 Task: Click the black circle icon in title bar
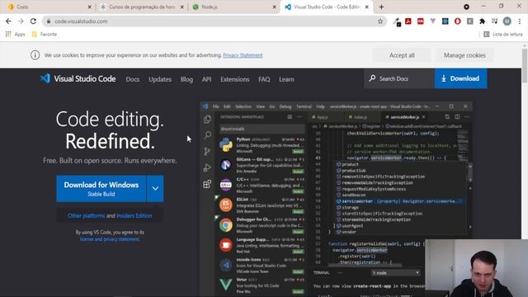466,7
